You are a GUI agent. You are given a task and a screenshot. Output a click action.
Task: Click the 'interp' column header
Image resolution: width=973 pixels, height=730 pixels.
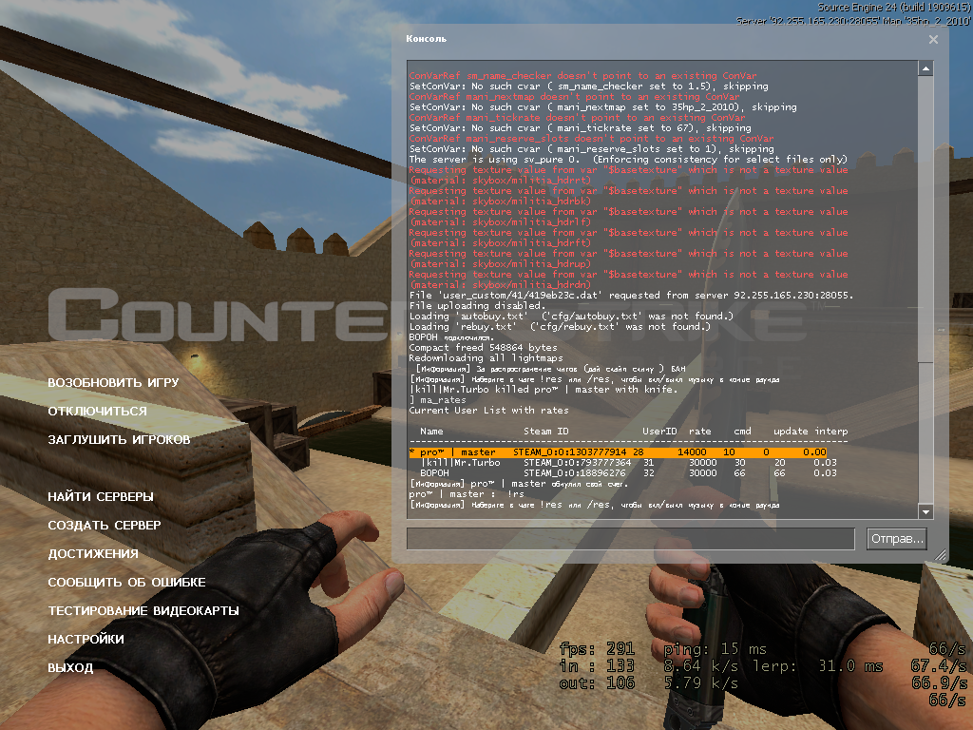click(831, 431)
